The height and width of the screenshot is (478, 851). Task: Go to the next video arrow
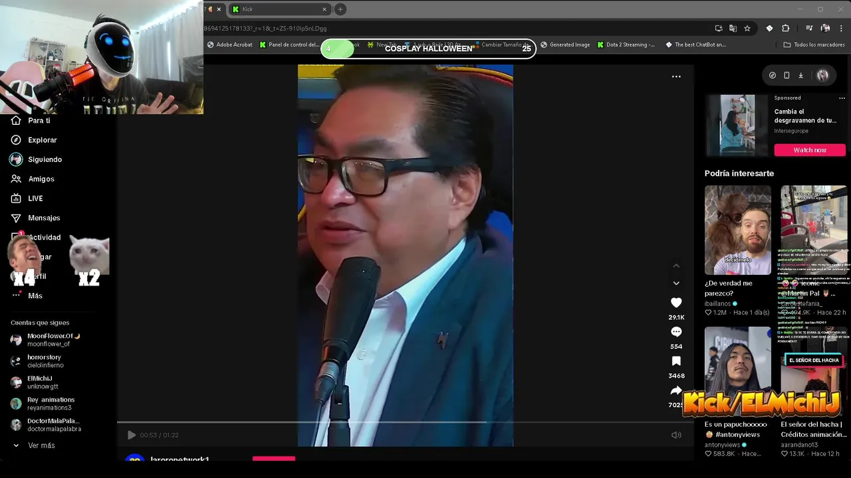click(676, 283)
